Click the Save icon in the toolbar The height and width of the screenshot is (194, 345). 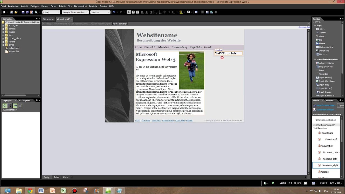(x=23, y=12)
